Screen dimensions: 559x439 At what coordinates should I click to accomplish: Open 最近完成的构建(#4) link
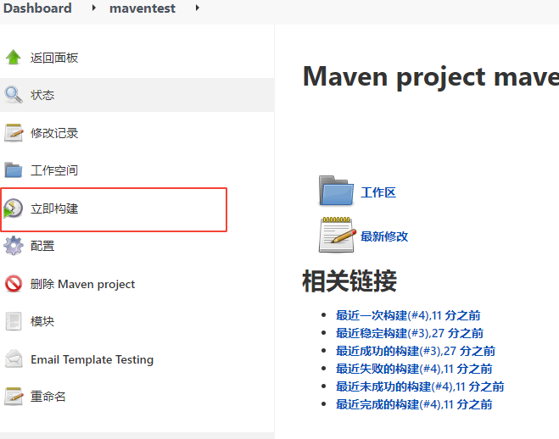tap(414, 404)
